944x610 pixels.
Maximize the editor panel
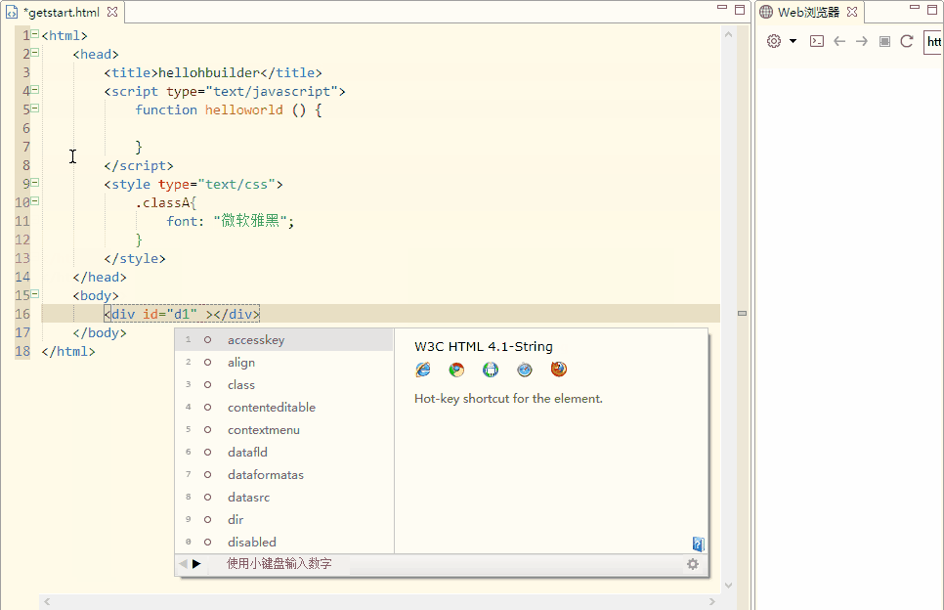click(x=740, y=9)
